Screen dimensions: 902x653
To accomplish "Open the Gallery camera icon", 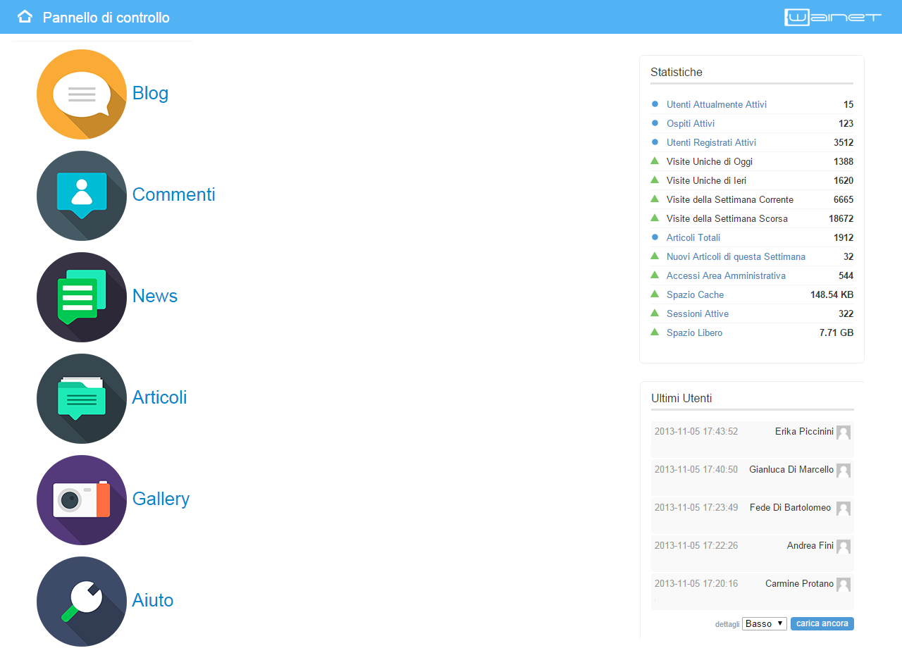I will (82, 500).
